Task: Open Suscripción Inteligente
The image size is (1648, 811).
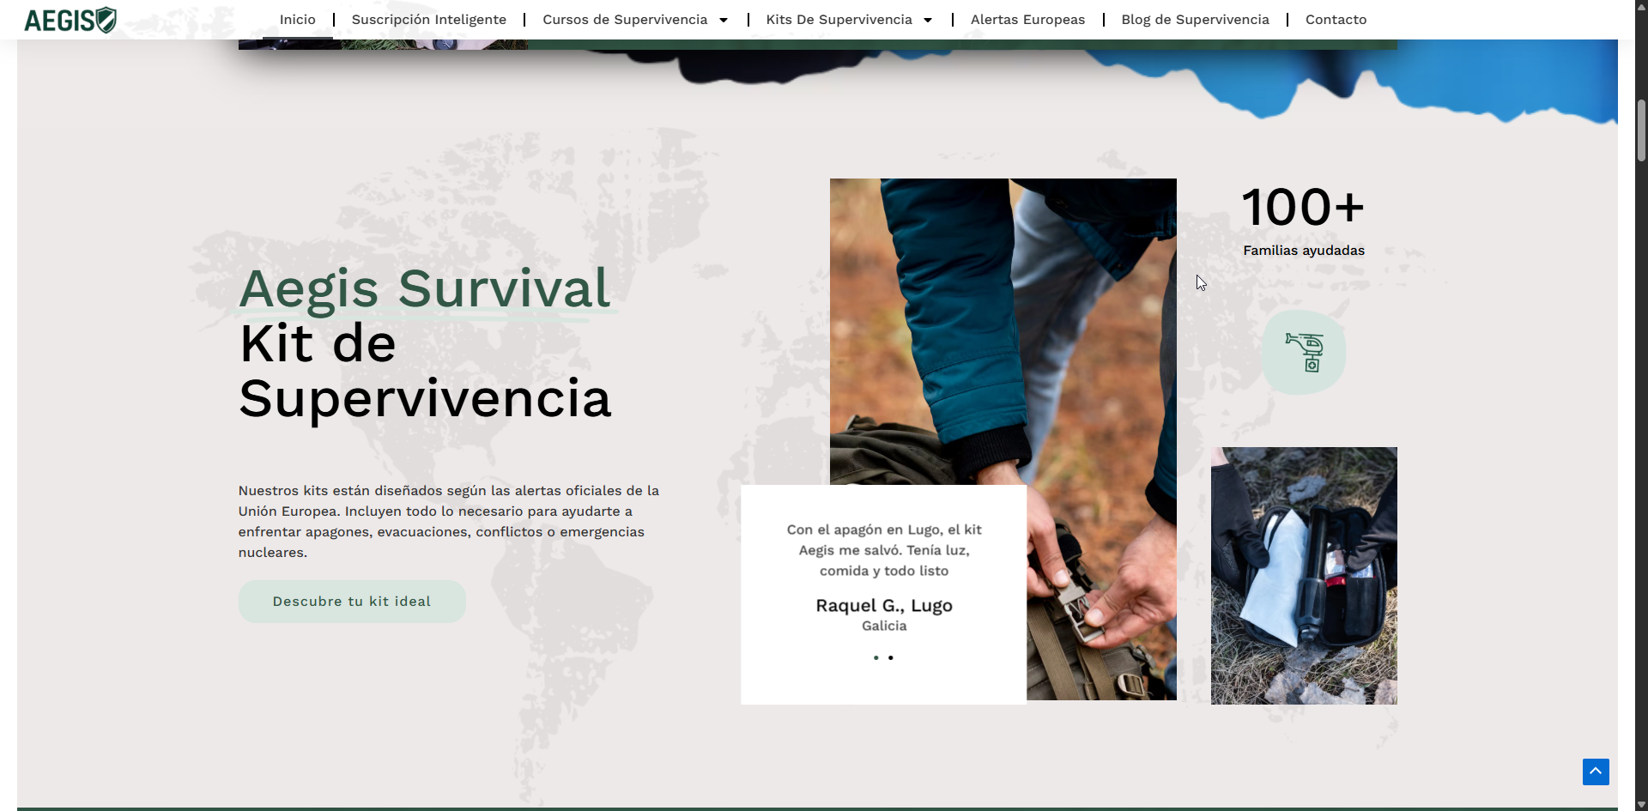Action: coord(429,19)
